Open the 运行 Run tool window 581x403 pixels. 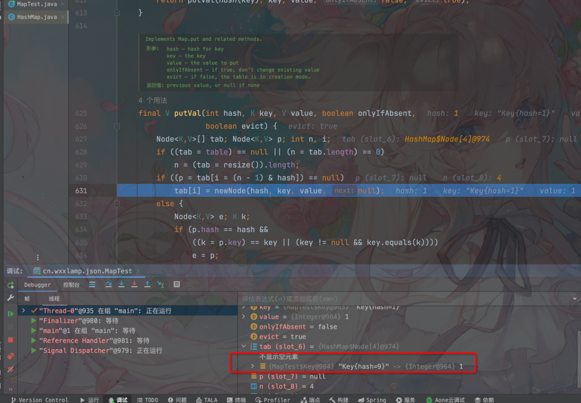point(90,400)
